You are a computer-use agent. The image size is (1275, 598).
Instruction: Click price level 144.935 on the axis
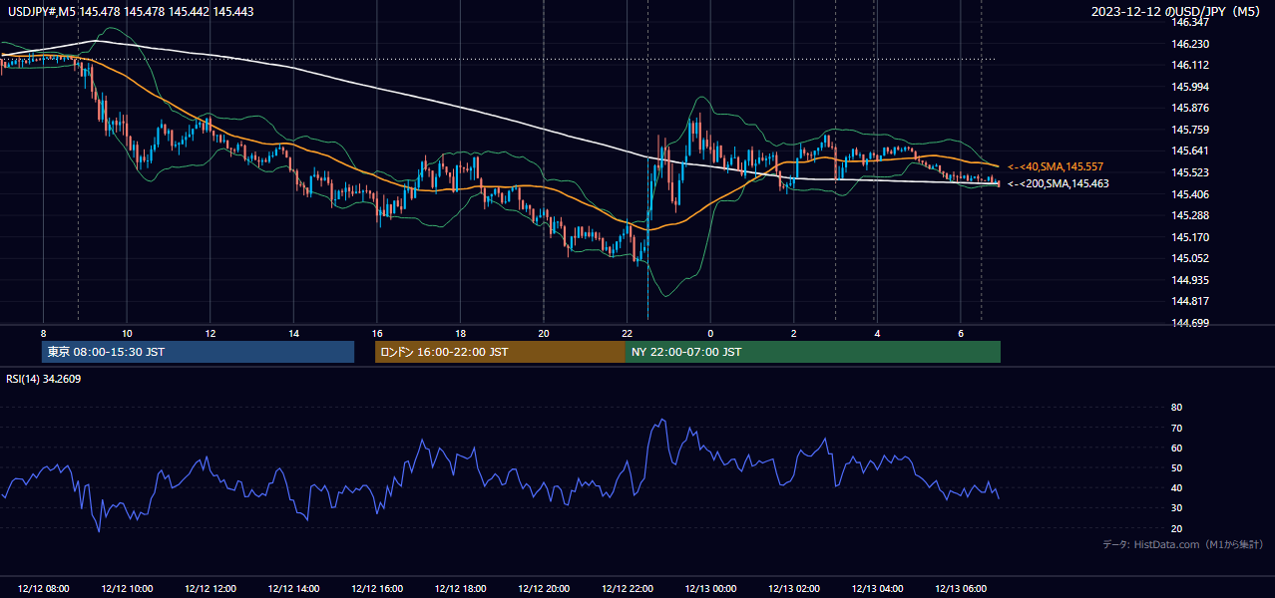(x=1191, y=280)
